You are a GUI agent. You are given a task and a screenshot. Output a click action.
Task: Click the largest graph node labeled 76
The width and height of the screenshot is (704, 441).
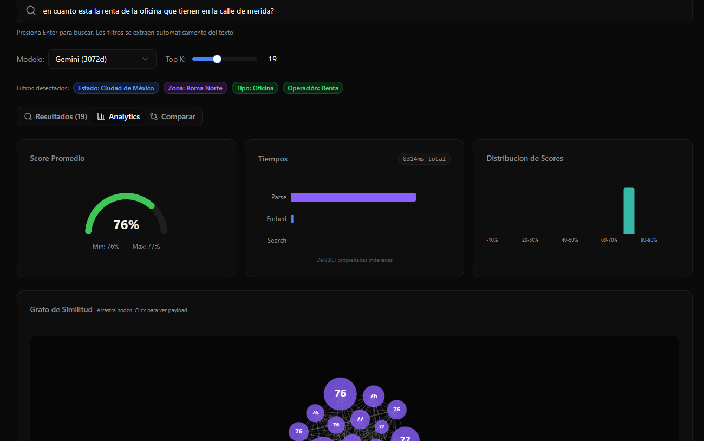[x=340, y=394]
